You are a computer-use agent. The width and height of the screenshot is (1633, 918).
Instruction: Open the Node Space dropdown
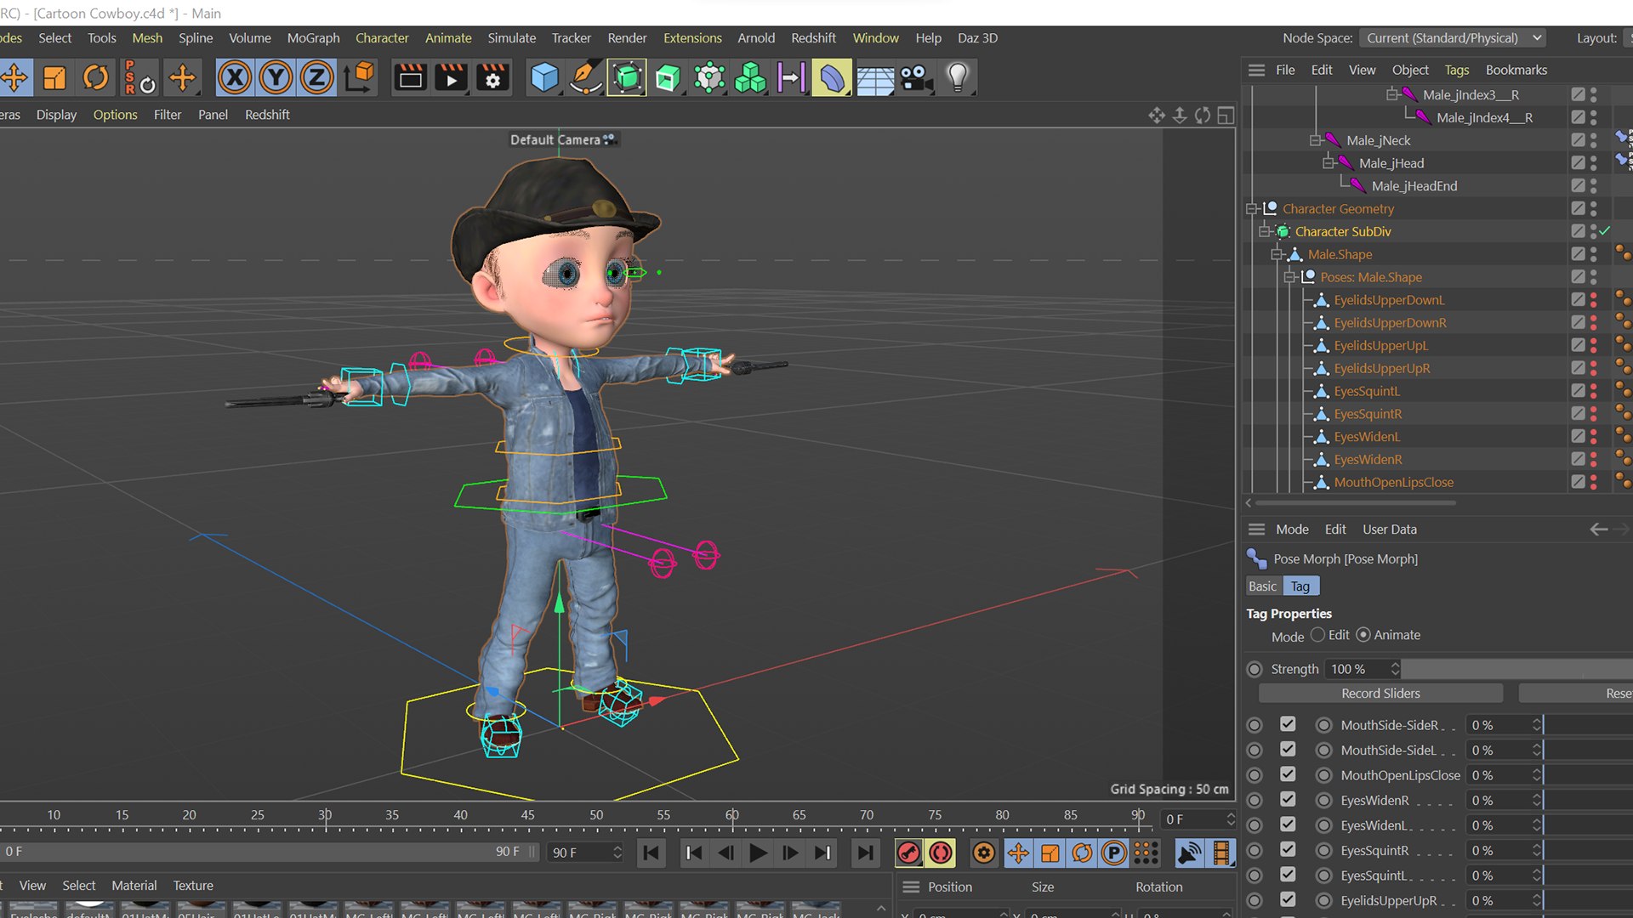(1452, 38)
